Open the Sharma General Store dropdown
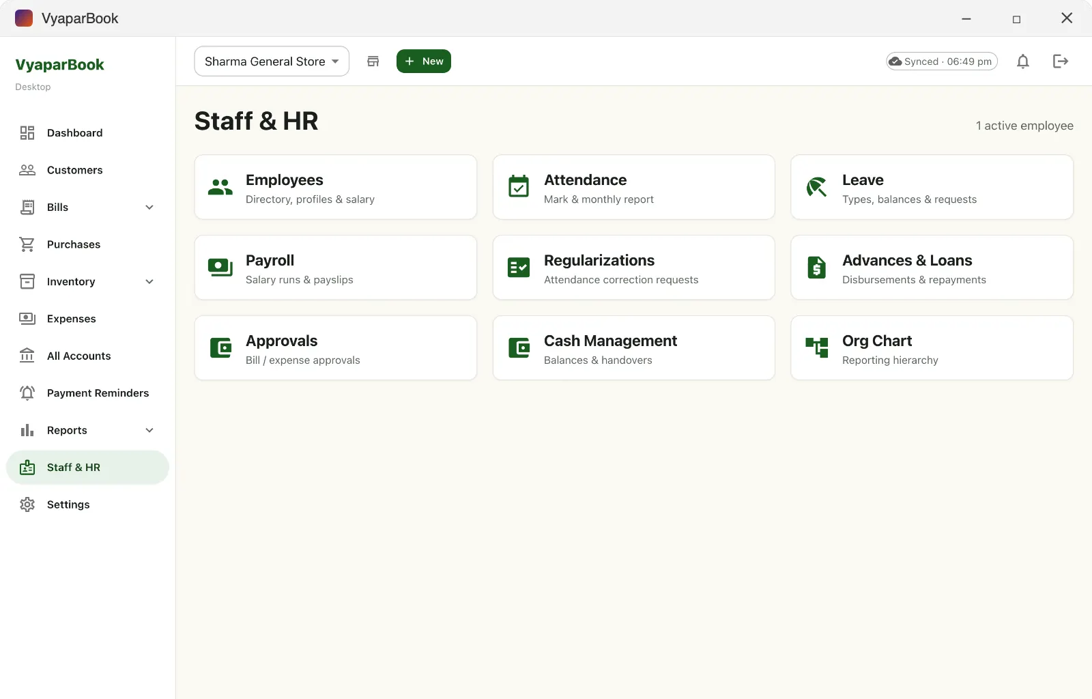This screenshot has height=699, width=1092. coord(272,61)
